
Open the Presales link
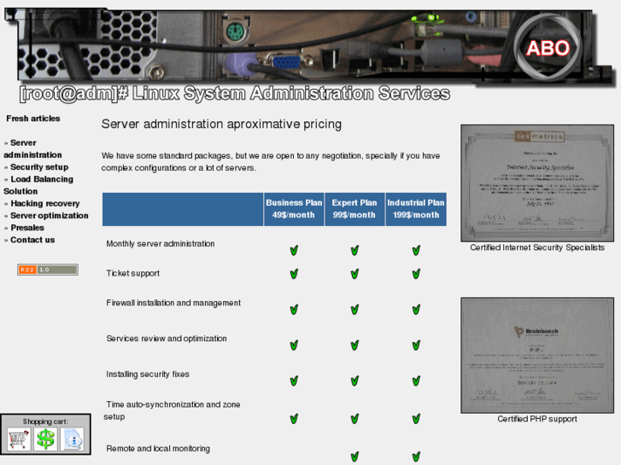[x=26, y=228]
